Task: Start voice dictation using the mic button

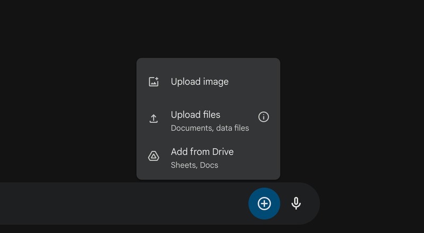Action: pyautogui.click(x=296, y=203)
